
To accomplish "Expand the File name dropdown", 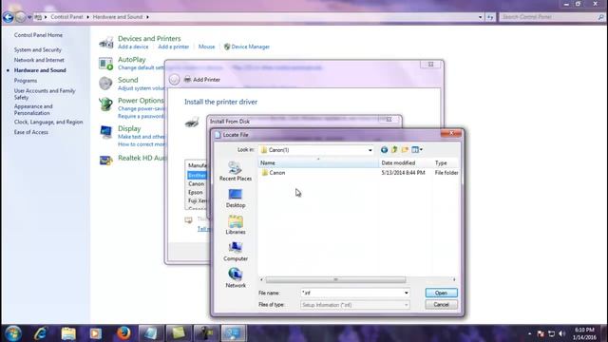I will click(x=406, y=293).
